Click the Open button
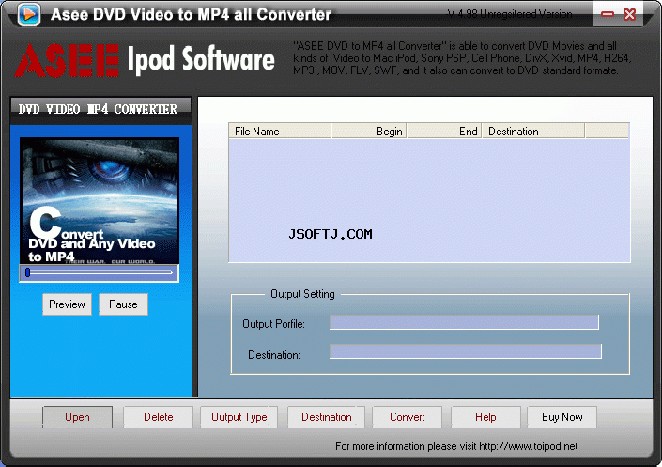This screenshot has height=467, width=662. (x=77, y=417)
